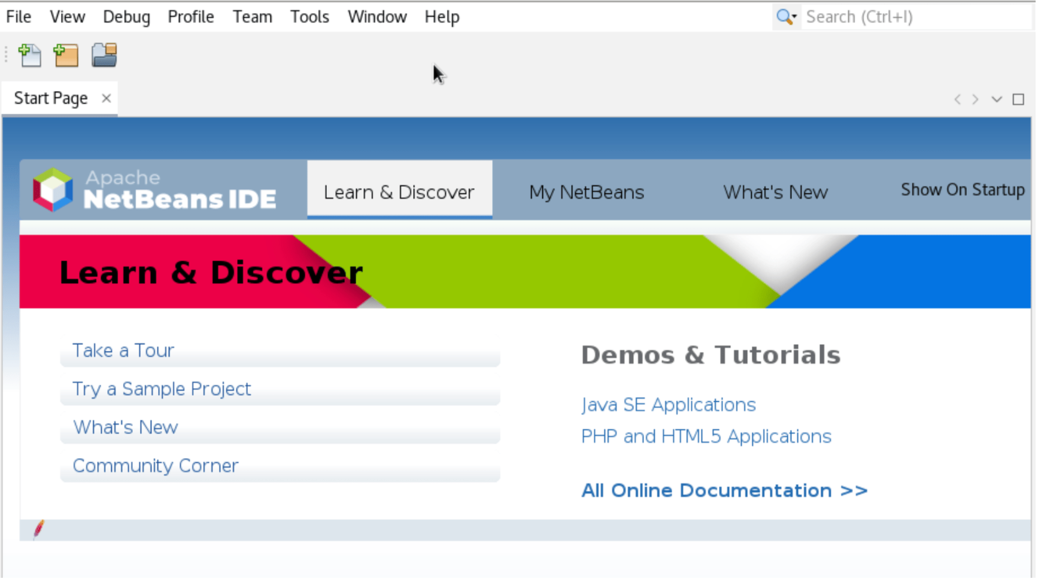
Task: Open the document list dropdown arrow
Action: 996,99
